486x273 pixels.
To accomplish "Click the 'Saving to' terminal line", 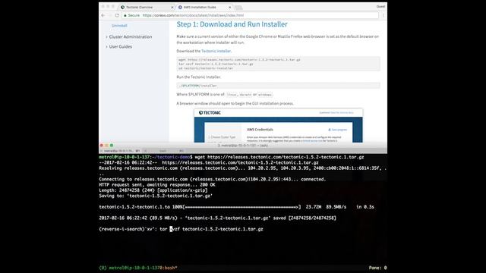I will pos(156,196).
